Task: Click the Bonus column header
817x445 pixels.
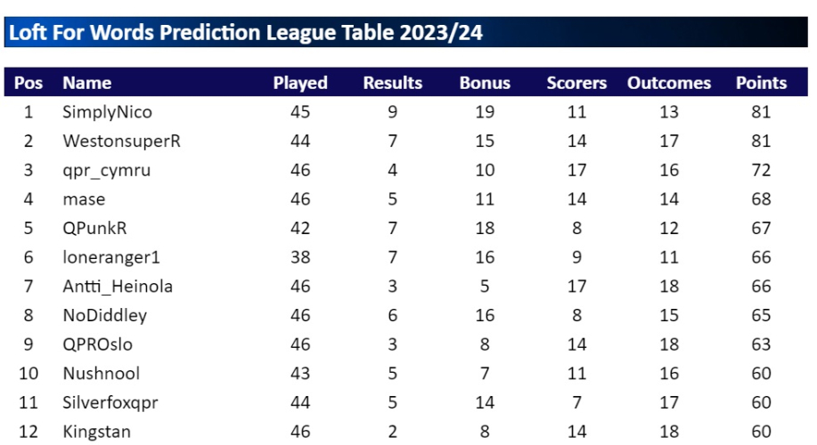Action: [485, 83]
